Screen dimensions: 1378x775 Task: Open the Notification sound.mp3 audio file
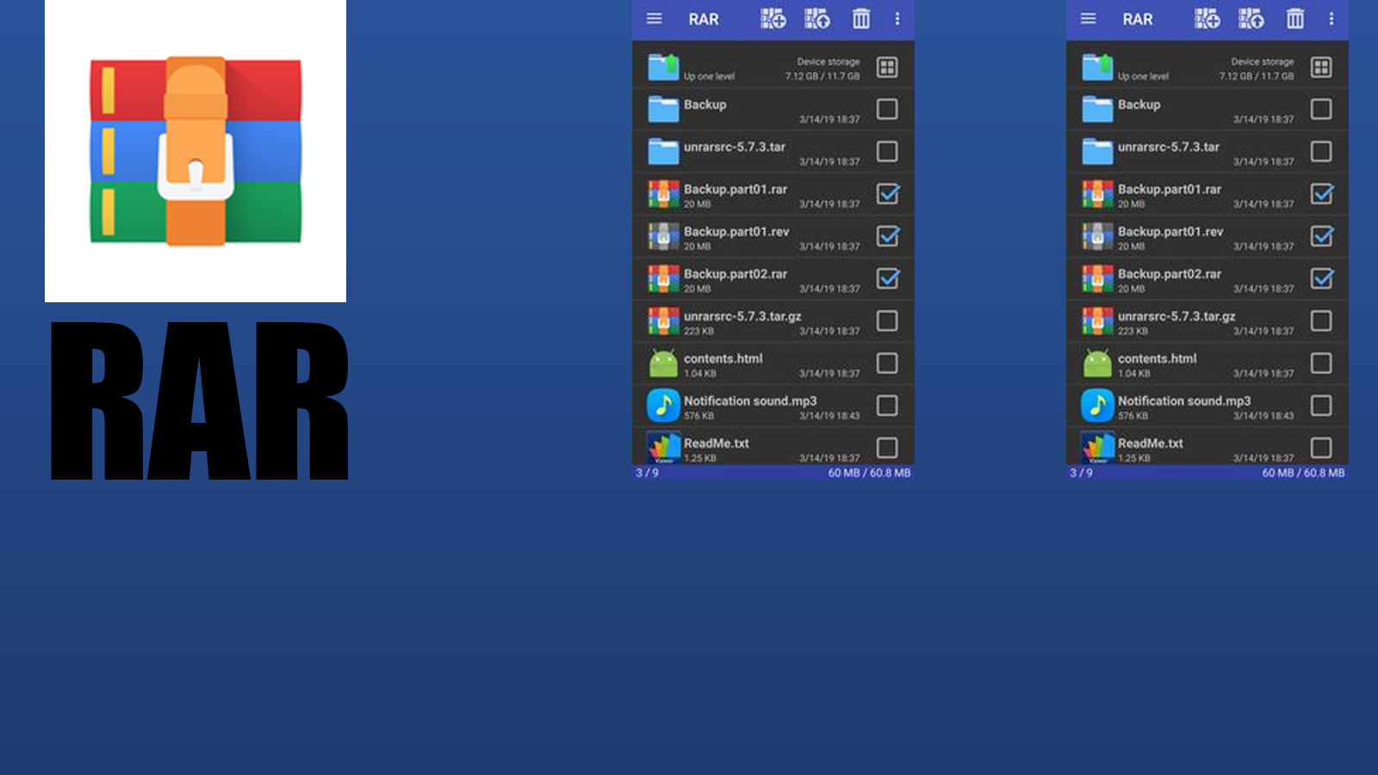663,406
